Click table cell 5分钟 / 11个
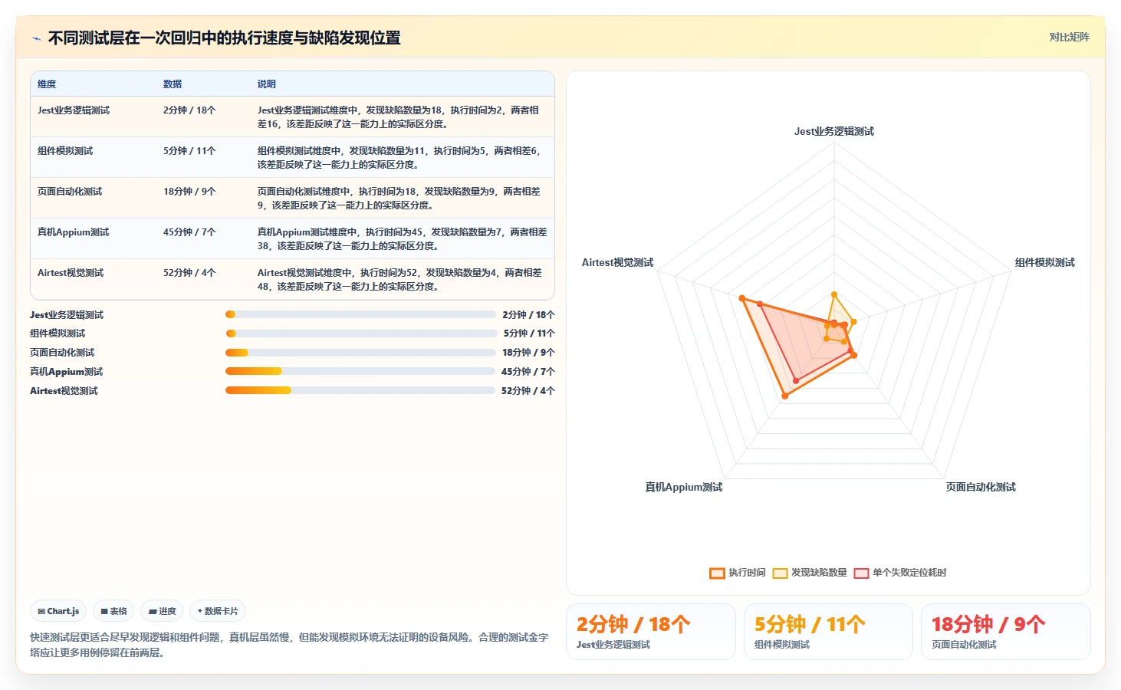The width and height of the screenshot is (1121, 690). click(189, 151)
